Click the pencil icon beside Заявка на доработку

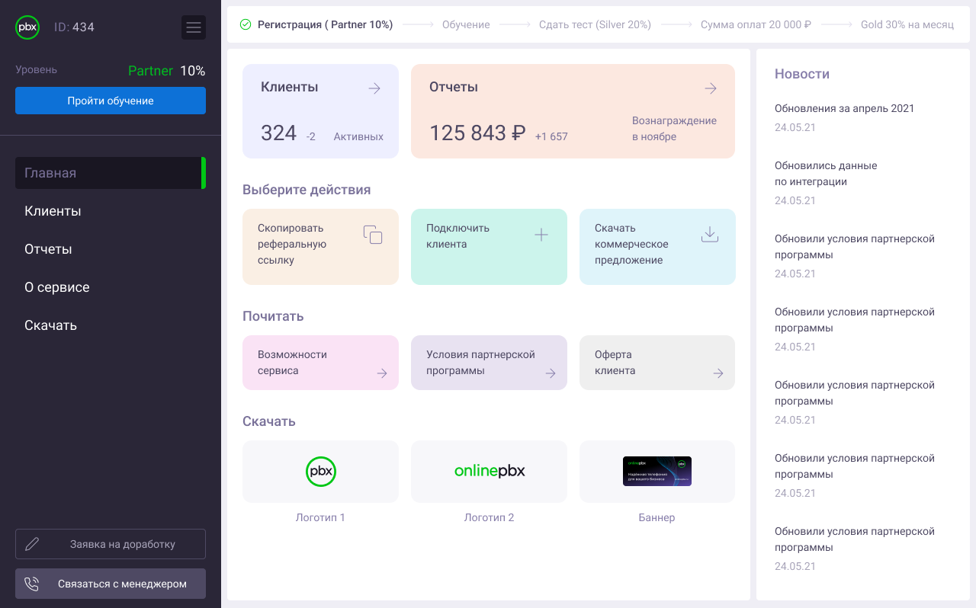31,543
